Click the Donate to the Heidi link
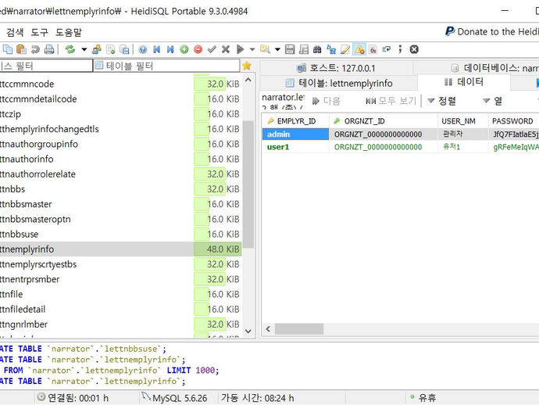 492,31
